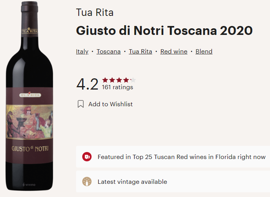Click the red ranking badge icon
Viewport: 270px width, 197px height.
87,157
